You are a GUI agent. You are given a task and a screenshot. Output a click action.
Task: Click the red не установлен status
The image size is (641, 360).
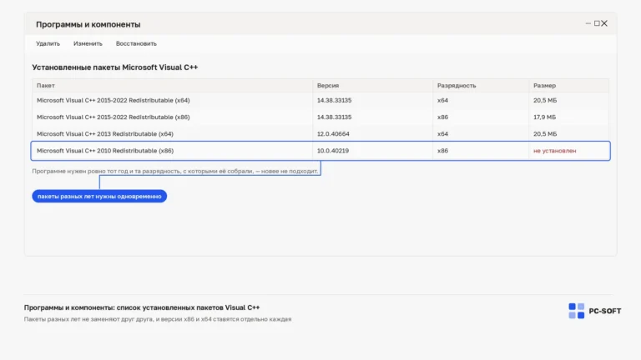coord(554,151)
